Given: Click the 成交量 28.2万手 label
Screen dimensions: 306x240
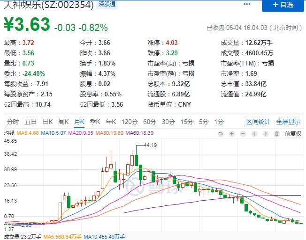Looking at the screenshot, I should tap(23, 237).
